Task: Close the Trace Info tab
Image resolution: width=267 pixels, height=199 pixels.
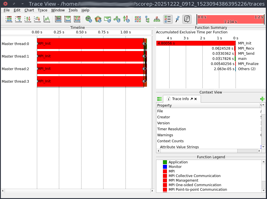Action: point(196,99)
